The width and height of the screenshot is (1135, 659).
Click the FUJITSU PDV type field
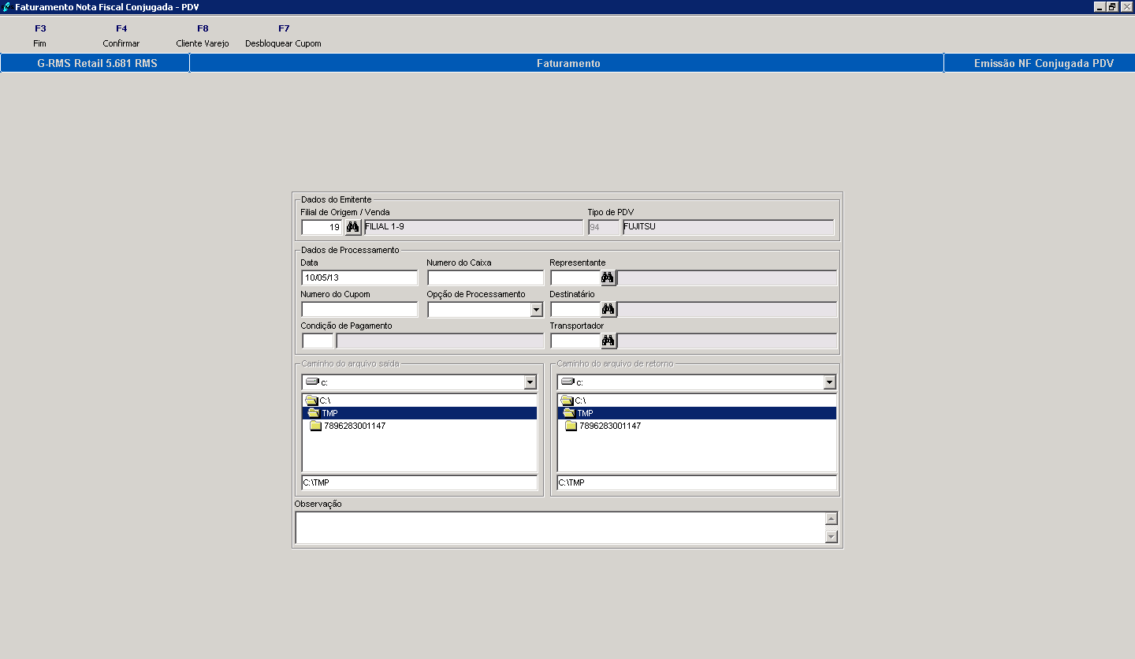(x=728, y=228)
